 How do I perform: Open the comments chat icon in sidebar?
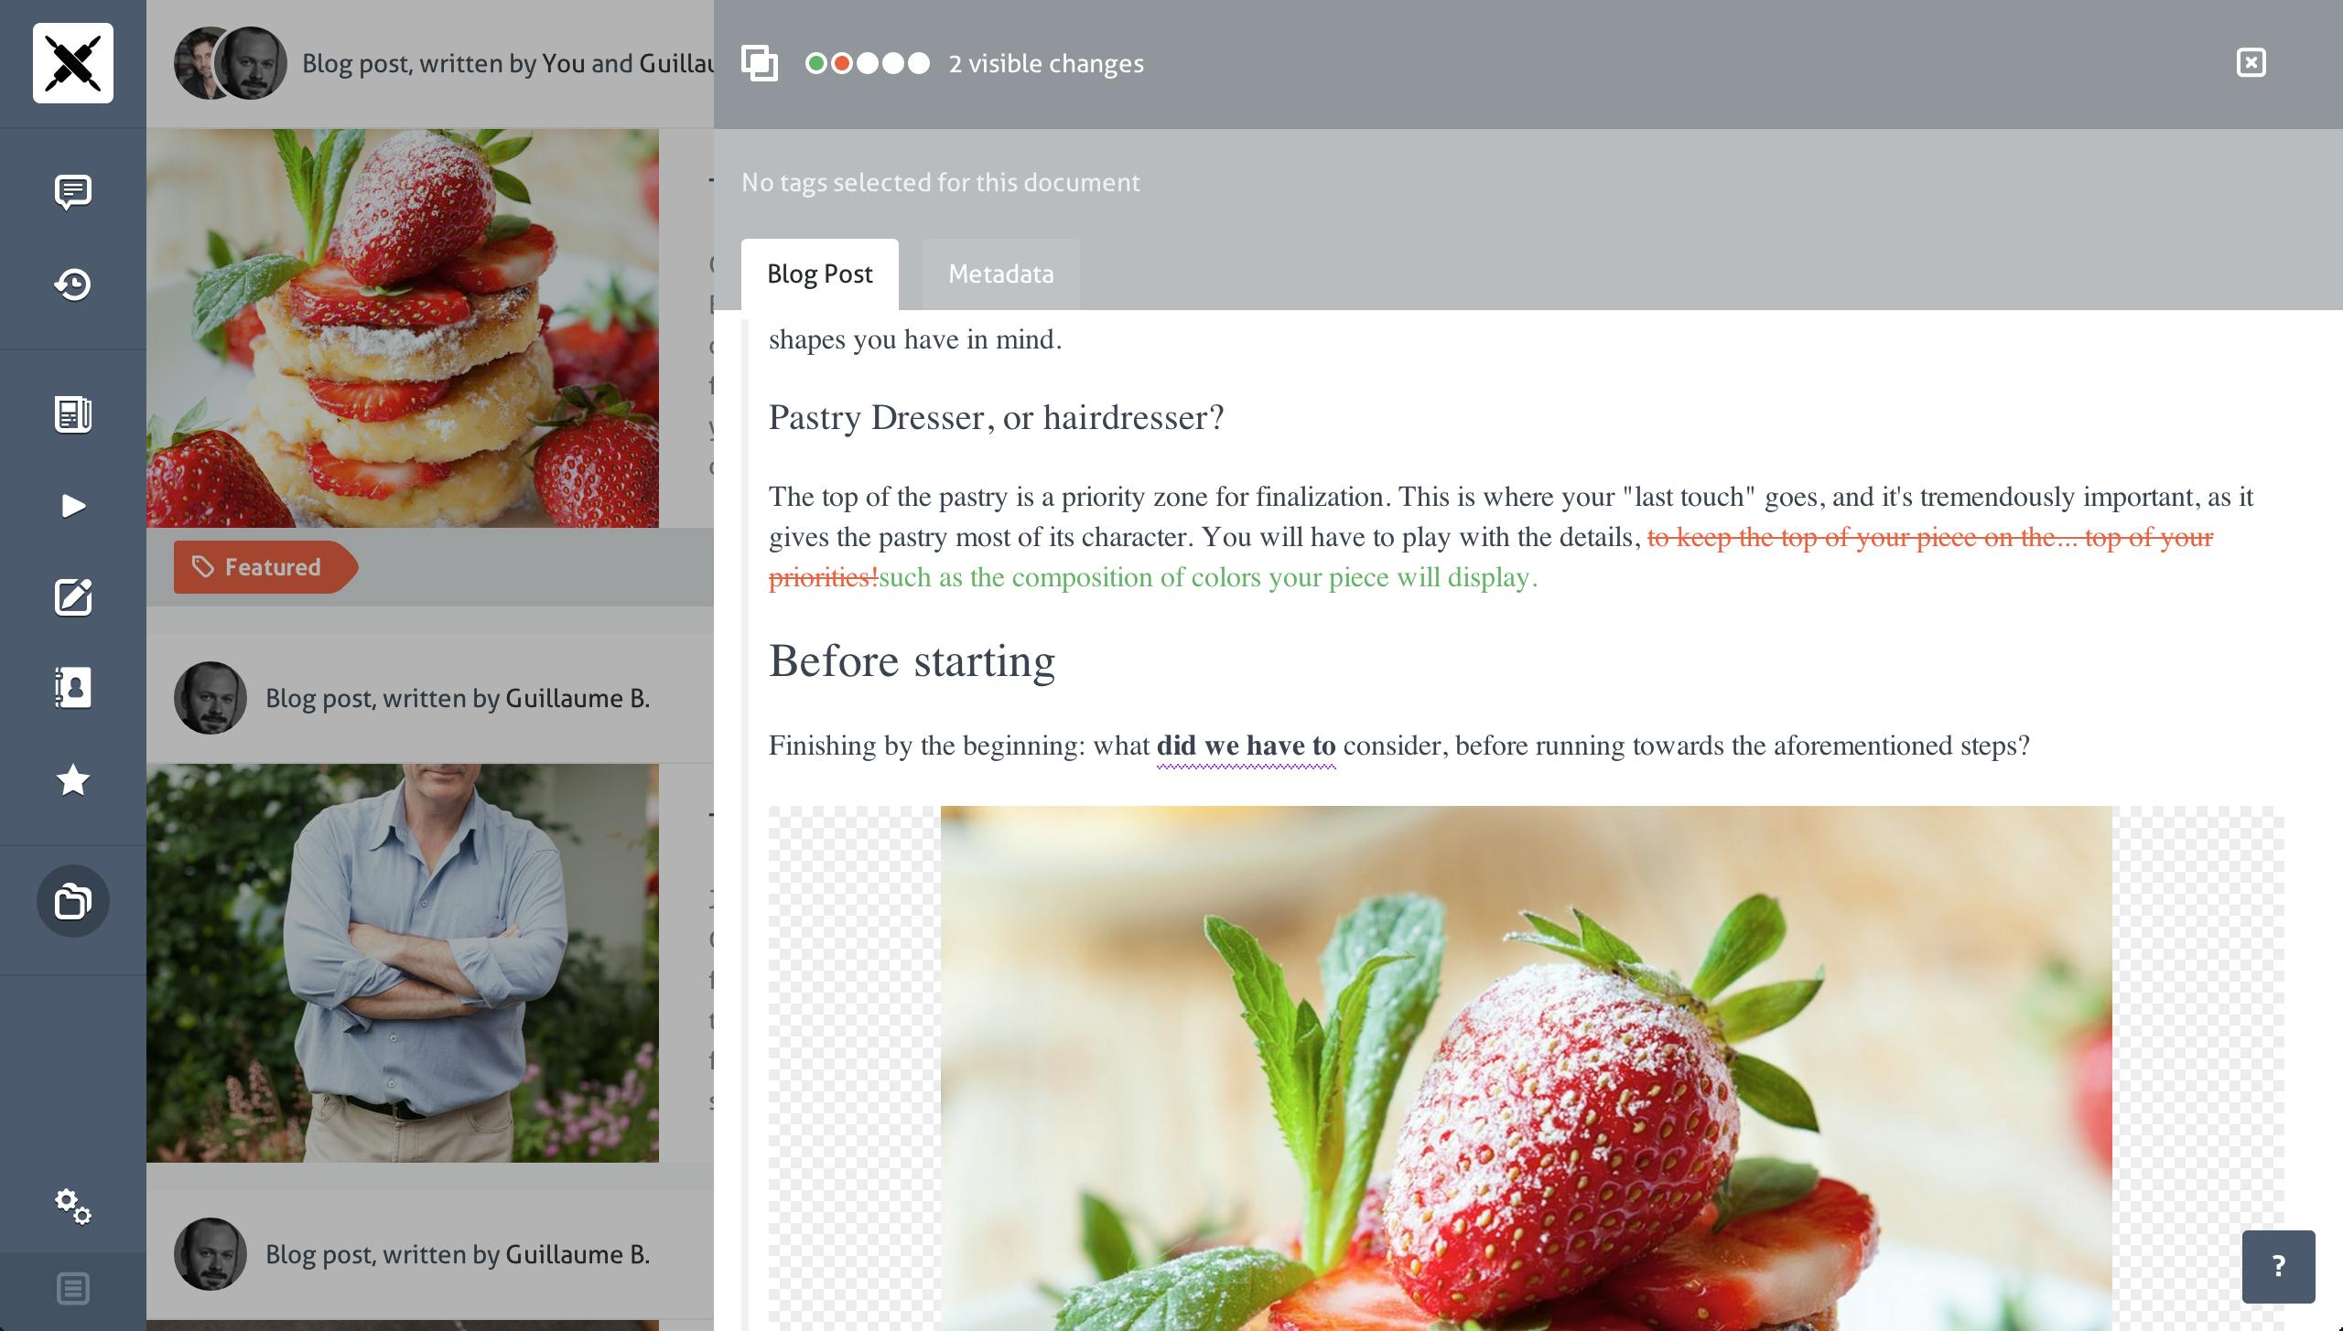73,192
